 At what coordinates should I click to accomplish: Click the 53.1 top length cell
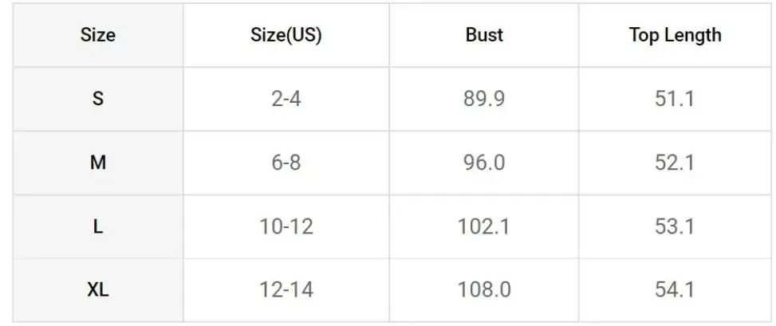pos(675,226)
